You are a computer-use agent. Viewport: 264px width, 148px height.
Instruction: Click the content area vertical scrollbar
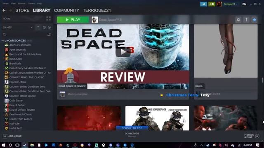(262, 80)
